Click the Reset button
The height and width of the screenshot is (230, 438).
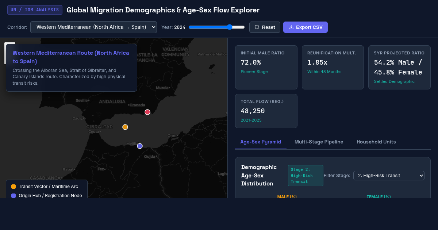click(x=265, y=27)
